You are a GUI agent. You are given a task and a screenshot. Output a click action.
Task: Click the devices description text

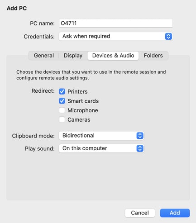coord(91,75)
